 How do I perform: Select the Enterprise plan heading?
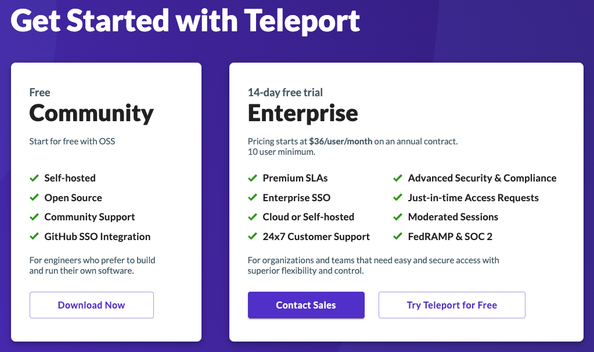coord(303,113)
